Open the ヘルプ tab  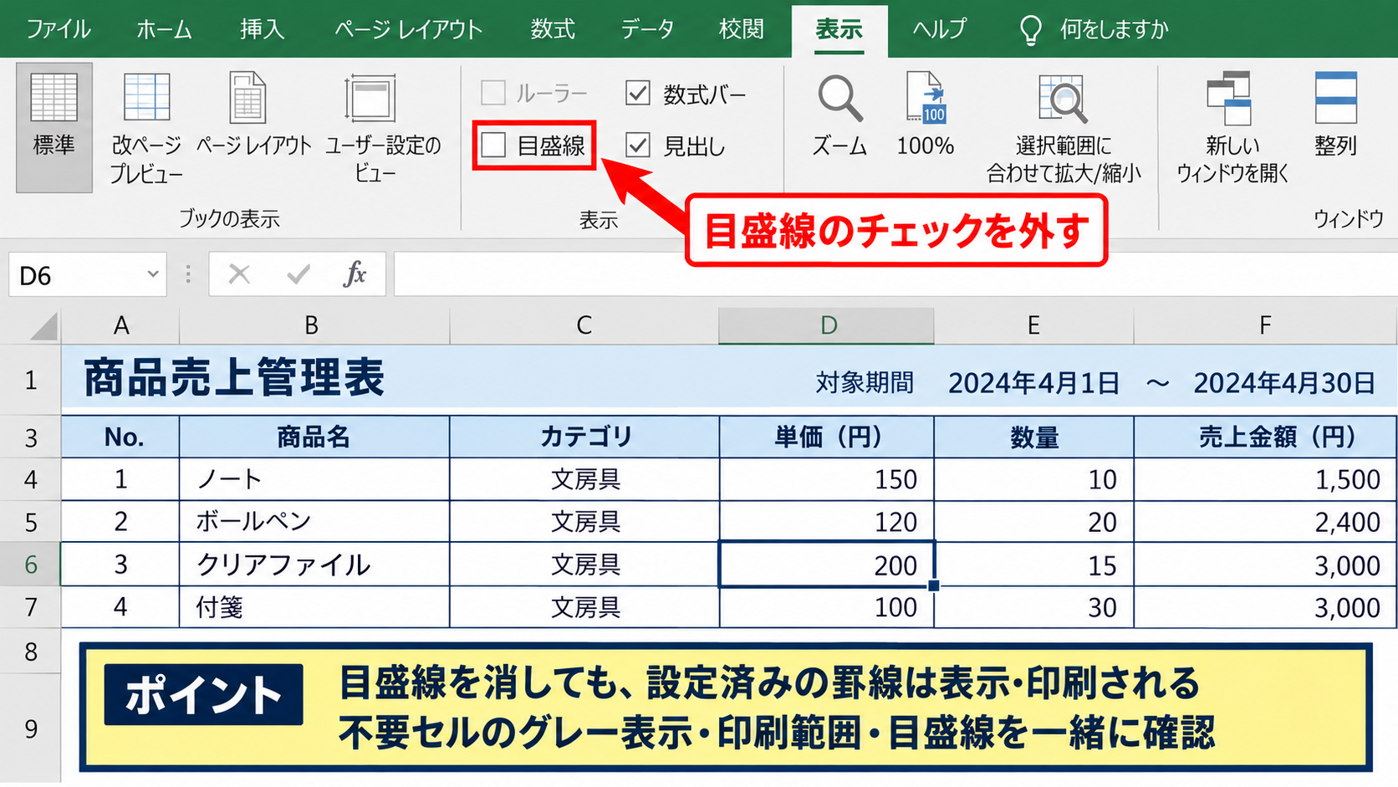tap(939, 29)
